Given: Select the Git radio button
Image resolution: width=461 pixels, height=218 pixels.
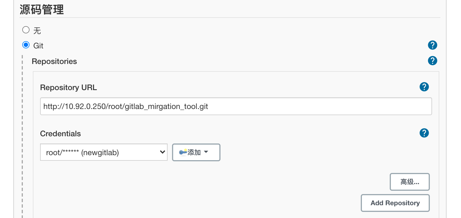Looking at the screenshot, I should pyautogui.click(x=26, y=45).
